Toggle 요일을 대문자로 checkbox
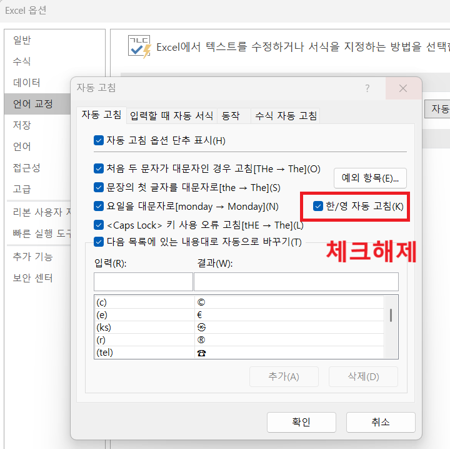The width and height of the screenshot is (450, 449). point(99,206)
